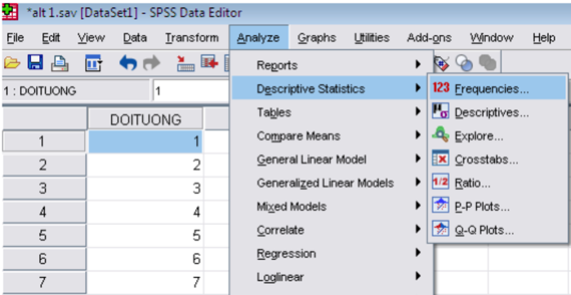
Task: Choose Crosstabs... from the submenu
Action: point(497,159)
